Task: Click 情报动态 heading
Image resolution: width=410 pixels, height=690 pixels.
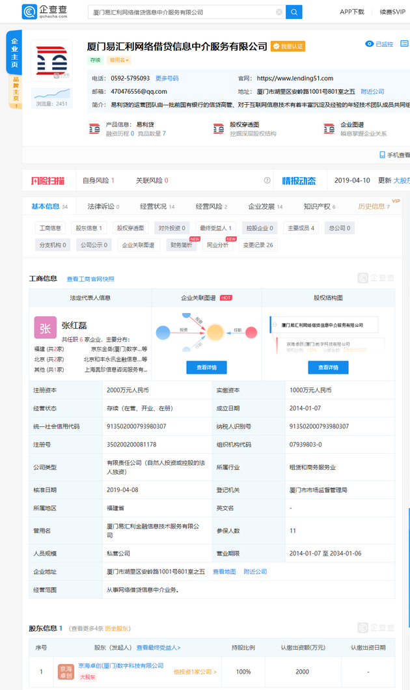Action: pos(299,181)
